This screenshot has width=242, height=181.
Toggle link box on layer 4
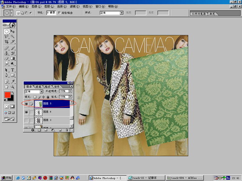pos(31,112)
